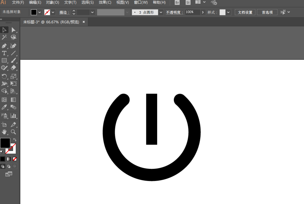Click the black fill color box in toolbox
The width and height of the screenshot is (304, 204).
(5, 143)
